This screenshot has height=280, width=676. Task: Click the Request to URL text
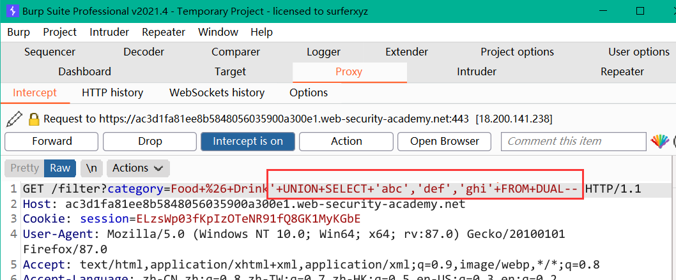(x=256, y=119)
